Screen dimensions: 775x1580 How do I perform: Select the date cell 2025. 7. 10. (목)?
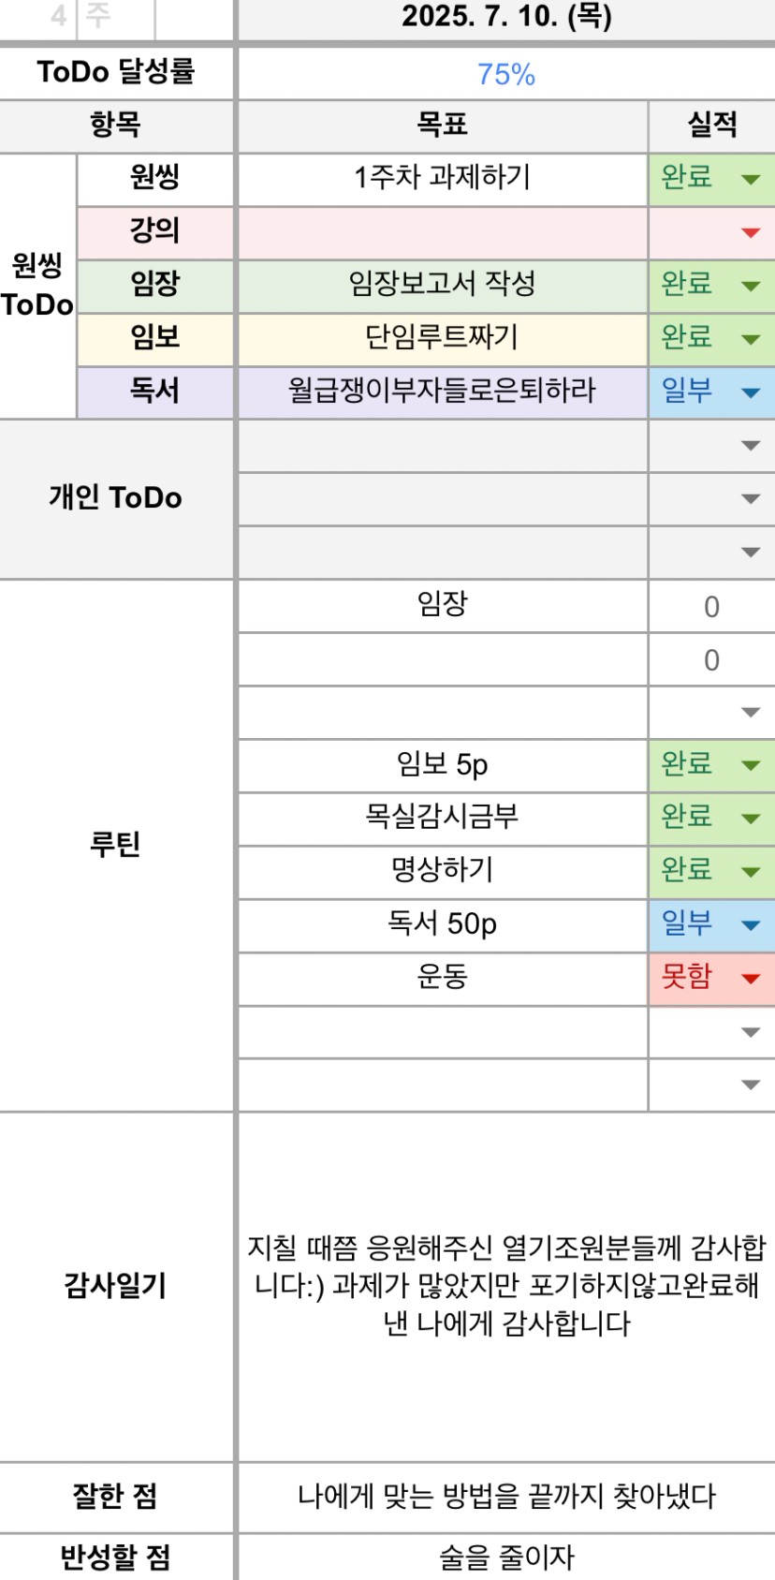[506, 17]
